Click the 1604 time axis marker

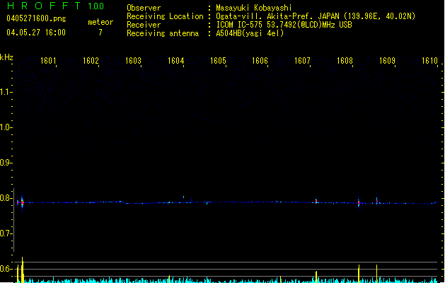click(x=175, y=61)
